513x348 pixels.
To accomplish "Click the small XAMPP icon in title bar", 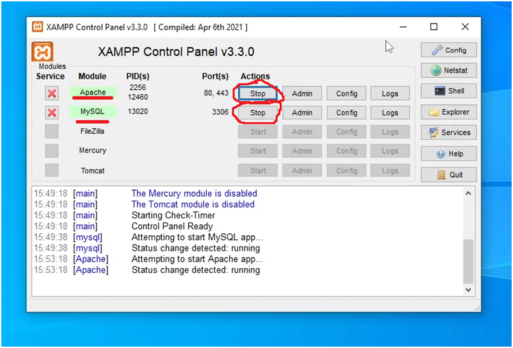I will pos(37,27).
